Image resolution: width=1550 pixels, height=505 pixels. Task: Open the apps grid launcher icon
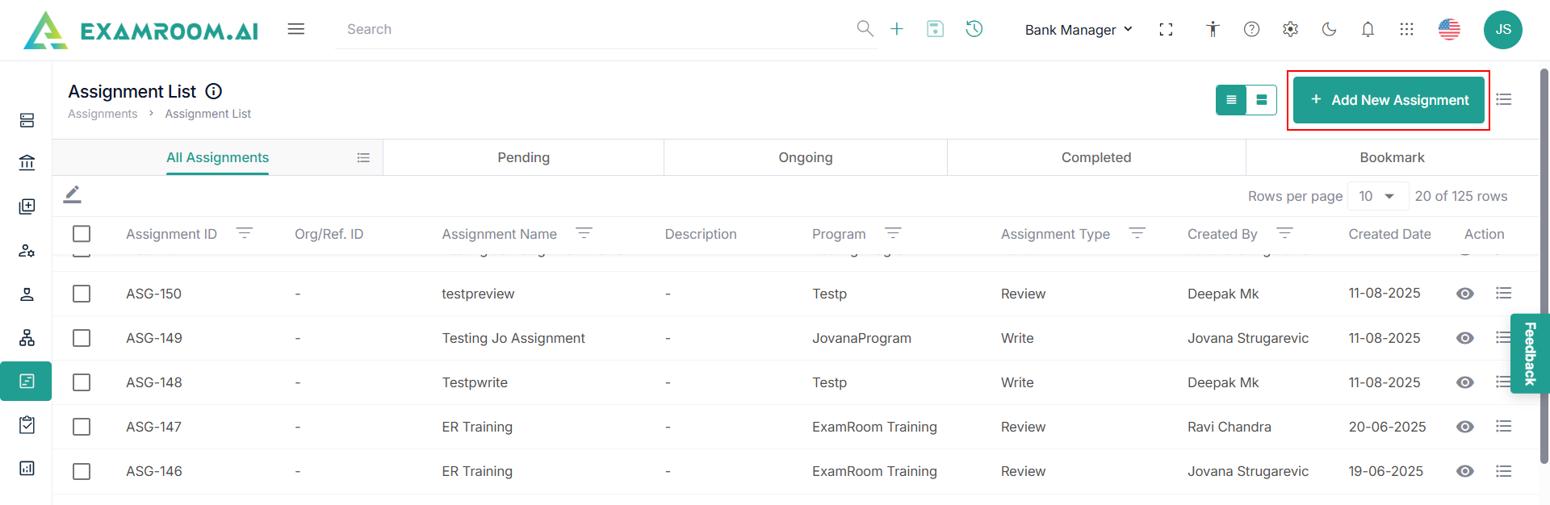pyautogui.click(x=1406, y=29)
